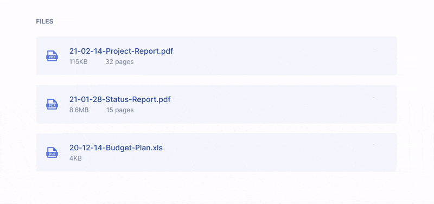Select the PDF badge text on Status-Report icon
Image resolution: width=434 pixels, height=204 pixels.
52,106
